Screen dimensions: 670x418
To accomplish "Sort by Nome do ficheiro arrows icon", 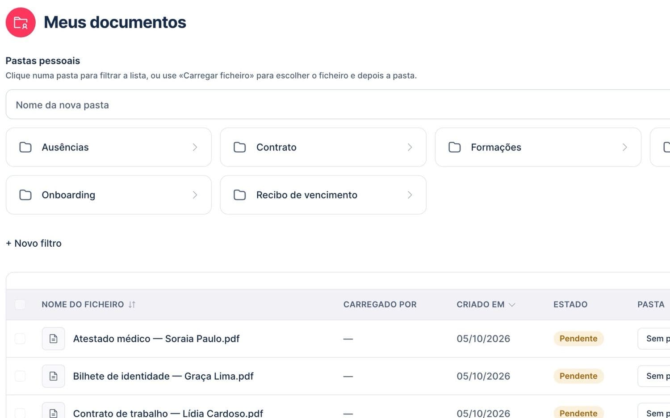I will pyautogui.click(x=132, y=304).
